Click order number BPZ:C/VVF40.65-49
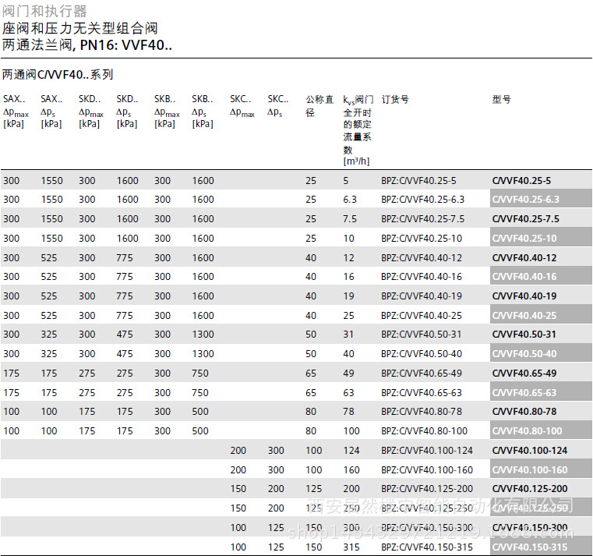 click(x=421, y=374)
